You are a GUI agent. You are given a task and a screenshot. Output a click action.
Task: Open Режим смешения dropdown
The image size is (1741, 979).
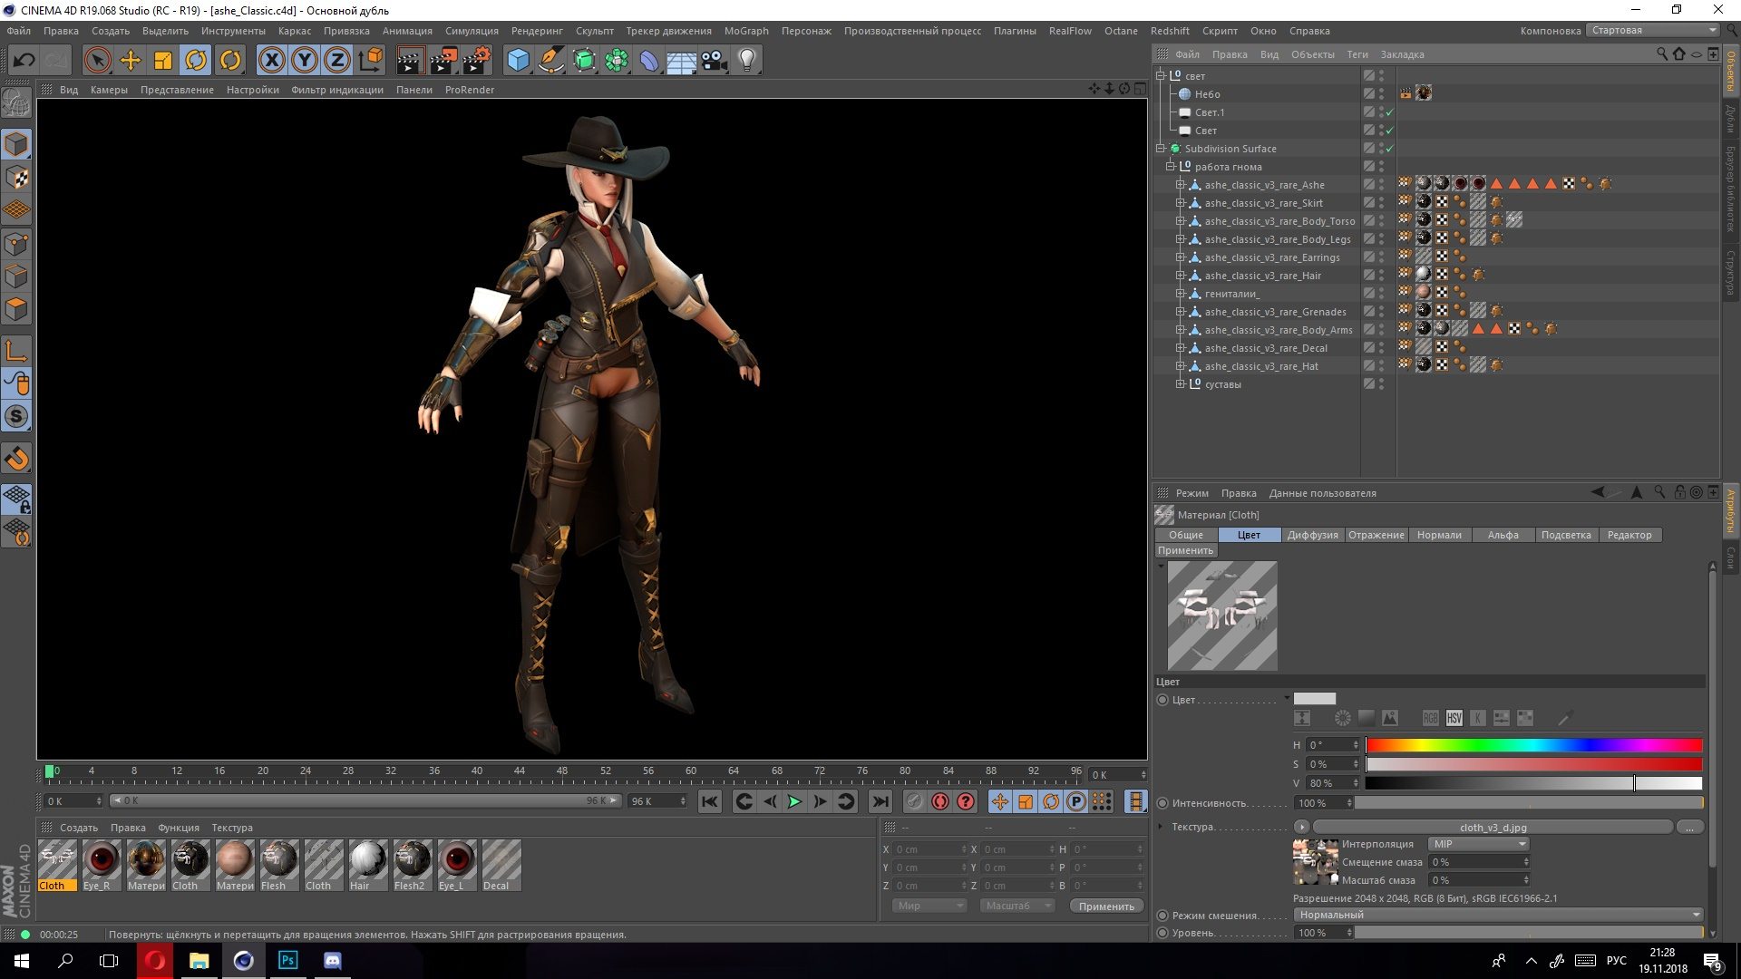coord(1498,915)
